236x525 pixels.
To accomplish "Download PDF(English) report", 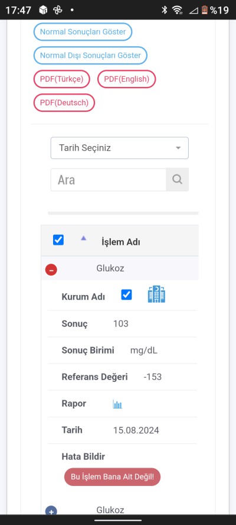I will [x=126, y=79].
